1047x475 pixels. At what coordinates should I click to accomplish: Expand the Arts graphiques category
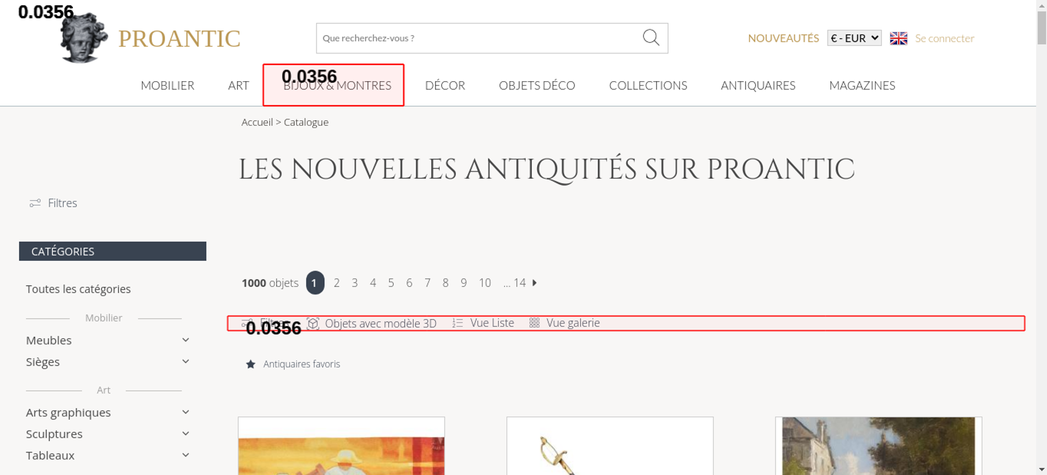185,412
